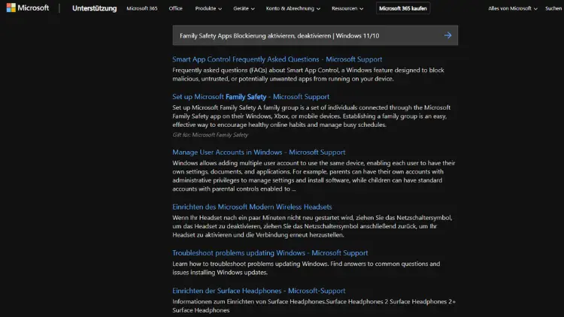Open Smart App Control FAQ result
The height and width of the screenshot is (317, 564).
pyautogui.click(x=277, y=59)
